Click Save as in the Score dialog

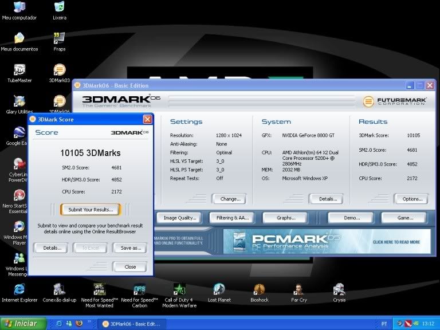[x=131, y=248]
